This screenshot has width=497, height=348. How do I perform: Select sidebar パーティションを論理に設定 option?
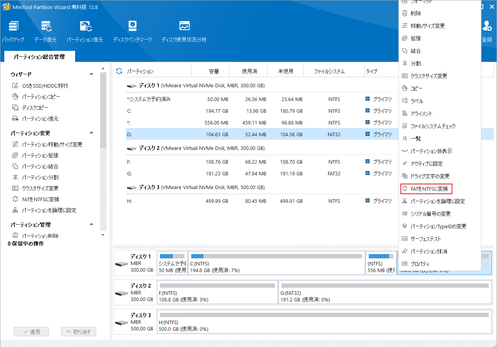coord(44,210)
